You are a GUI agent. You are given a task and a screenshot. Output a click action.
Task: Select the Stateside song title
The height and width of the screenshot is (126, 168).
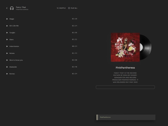[x=13, y=67]
